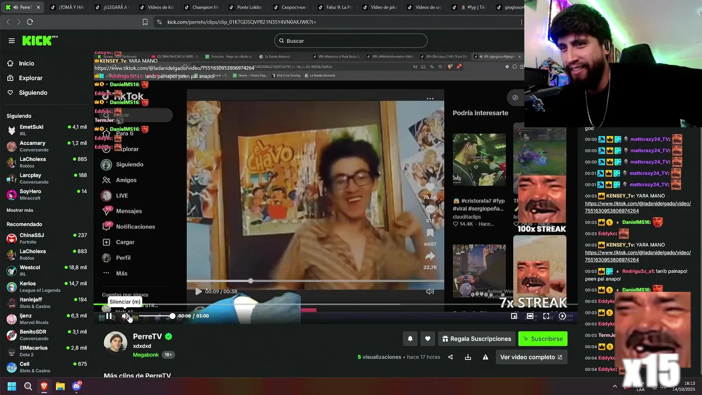This screenshot has height=395, width=702.
Task: Reload the page with the refresh icon
Action: point(30,22)
